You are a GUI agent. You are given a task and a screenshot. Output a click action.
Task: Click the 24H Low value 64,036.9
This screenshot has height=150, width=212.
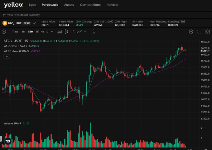pyautogui.click(x=137, y=25)
